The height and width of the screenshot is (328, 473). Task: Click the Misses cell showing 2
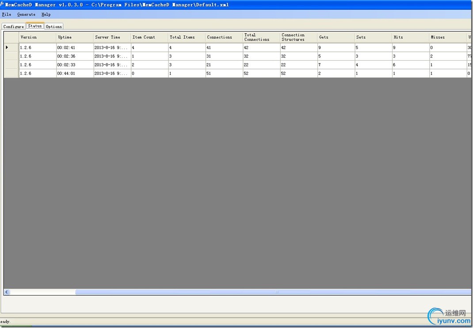448,56
